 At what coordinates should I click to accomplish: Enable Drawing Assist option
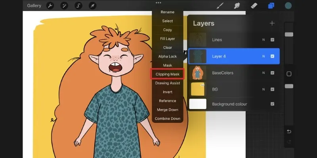167,83
